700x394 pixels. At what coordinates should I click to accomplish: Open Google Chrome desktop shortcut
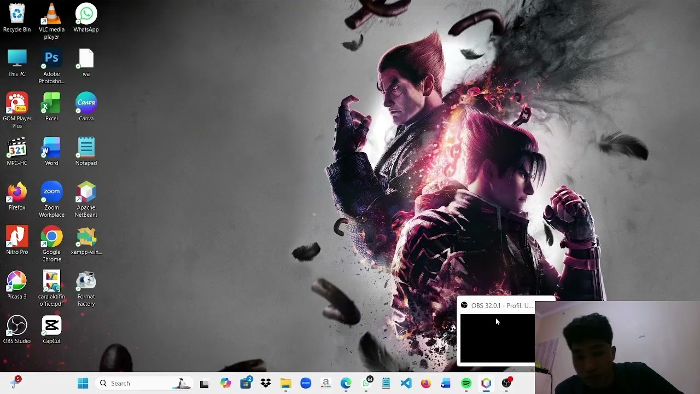click(51, 245)
